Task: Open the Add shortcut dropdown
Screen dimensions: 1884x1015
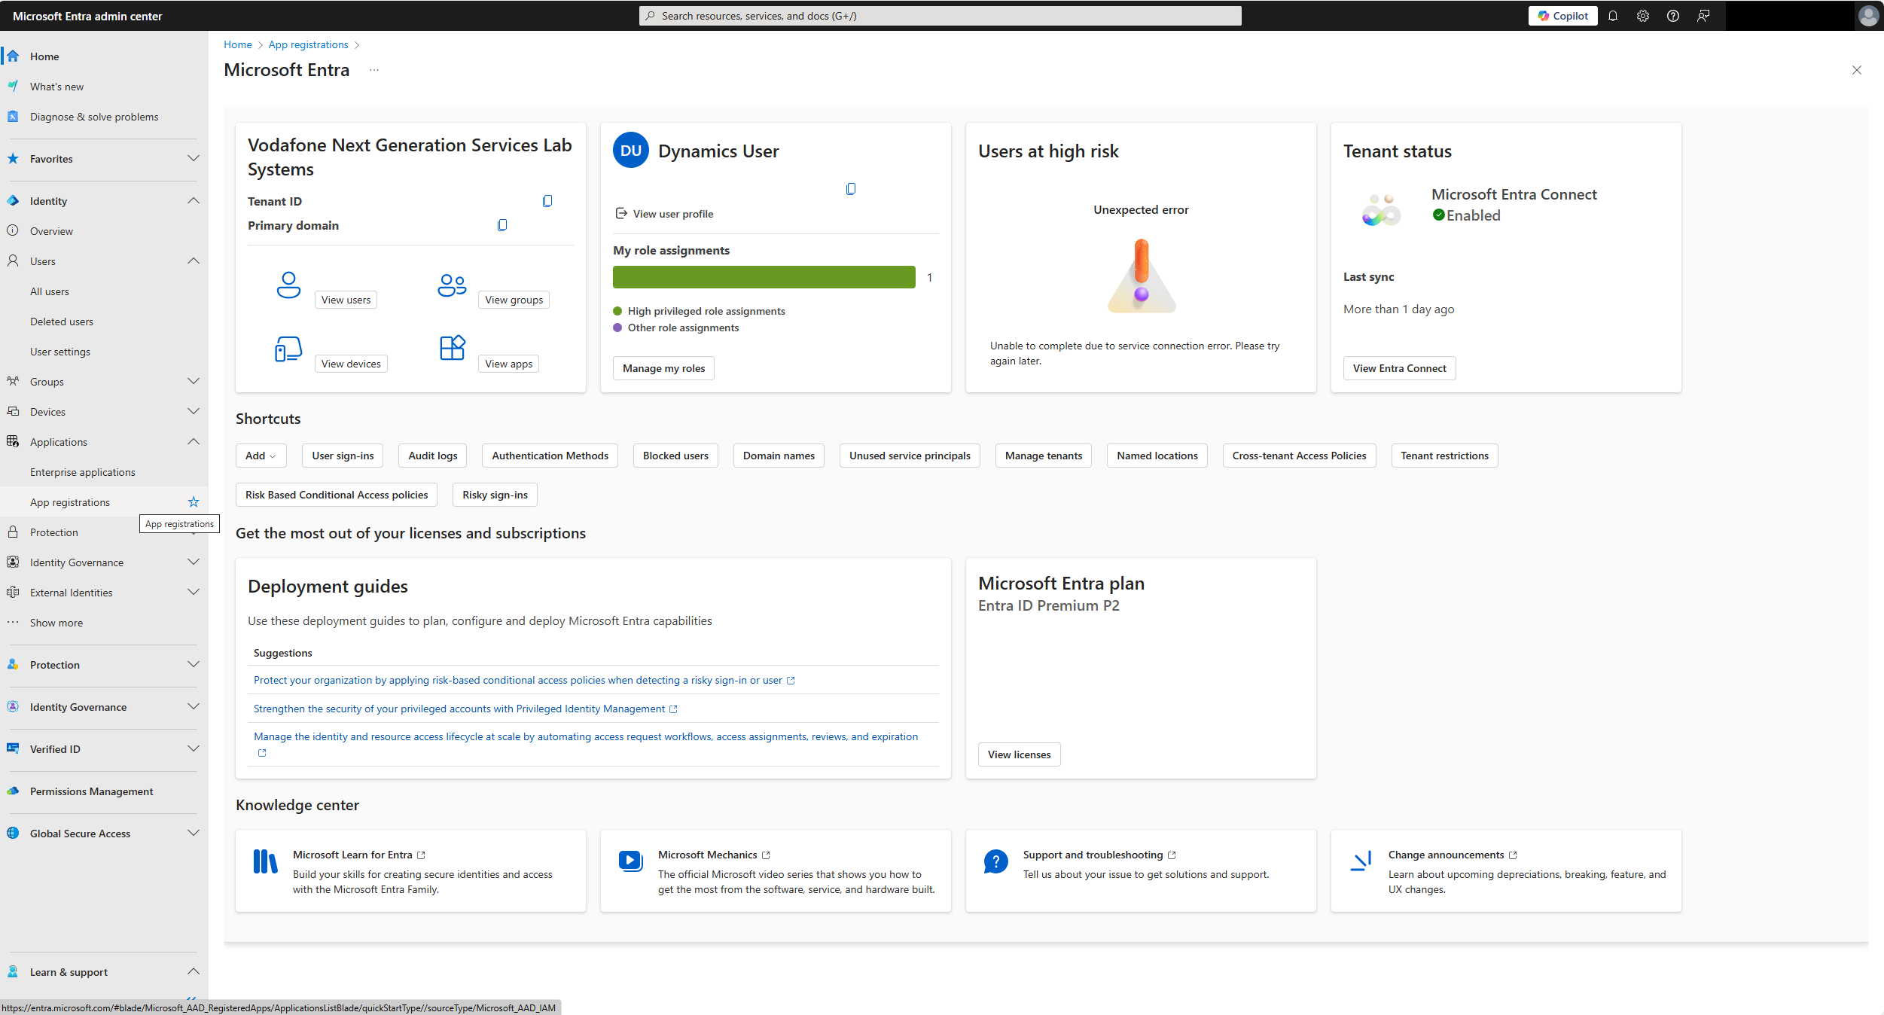Action: 261,456
